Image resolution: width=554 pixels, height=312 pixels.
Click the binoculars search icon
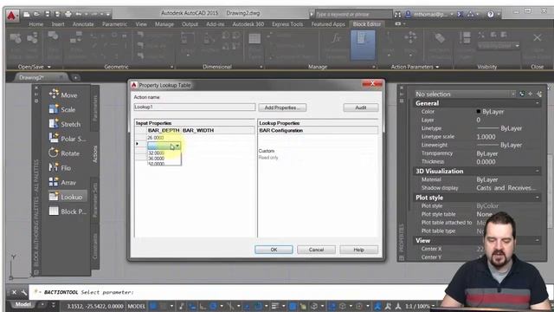click(398, 15)
